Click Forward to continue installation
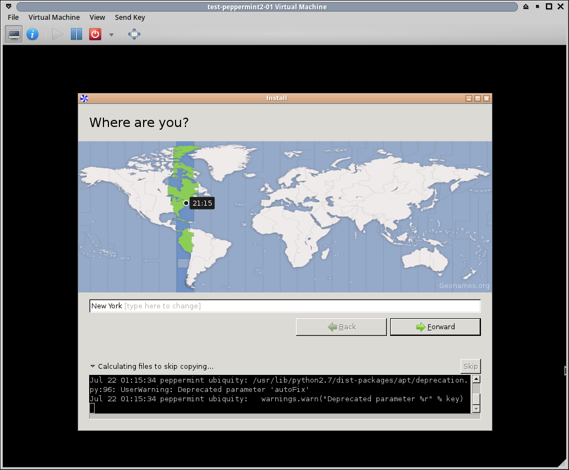 [x=435, y=327]
